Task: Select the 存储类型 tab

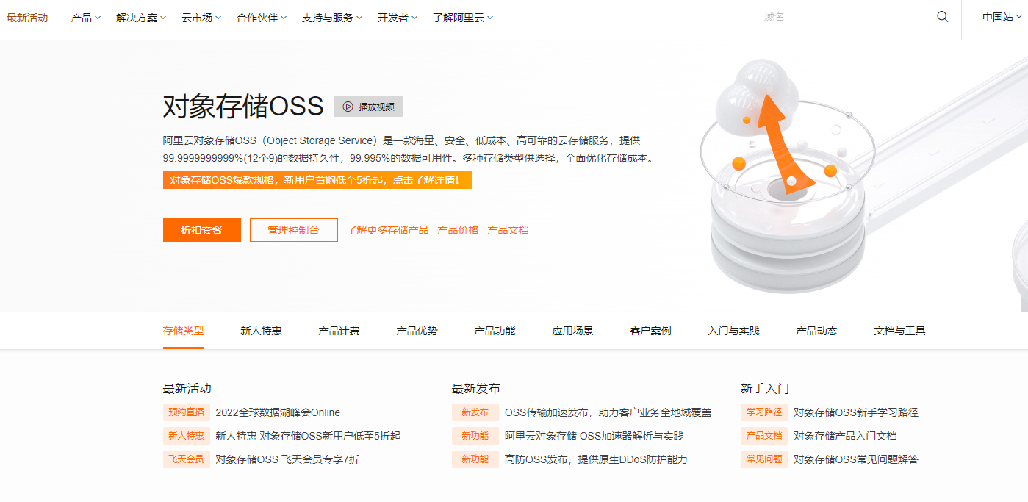Action: click(183, 331)
